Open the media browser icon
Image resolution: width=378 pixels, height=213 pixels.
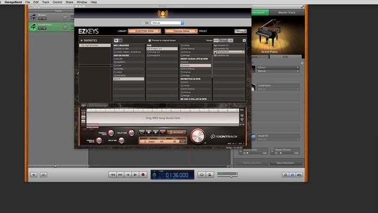point(299,175)
